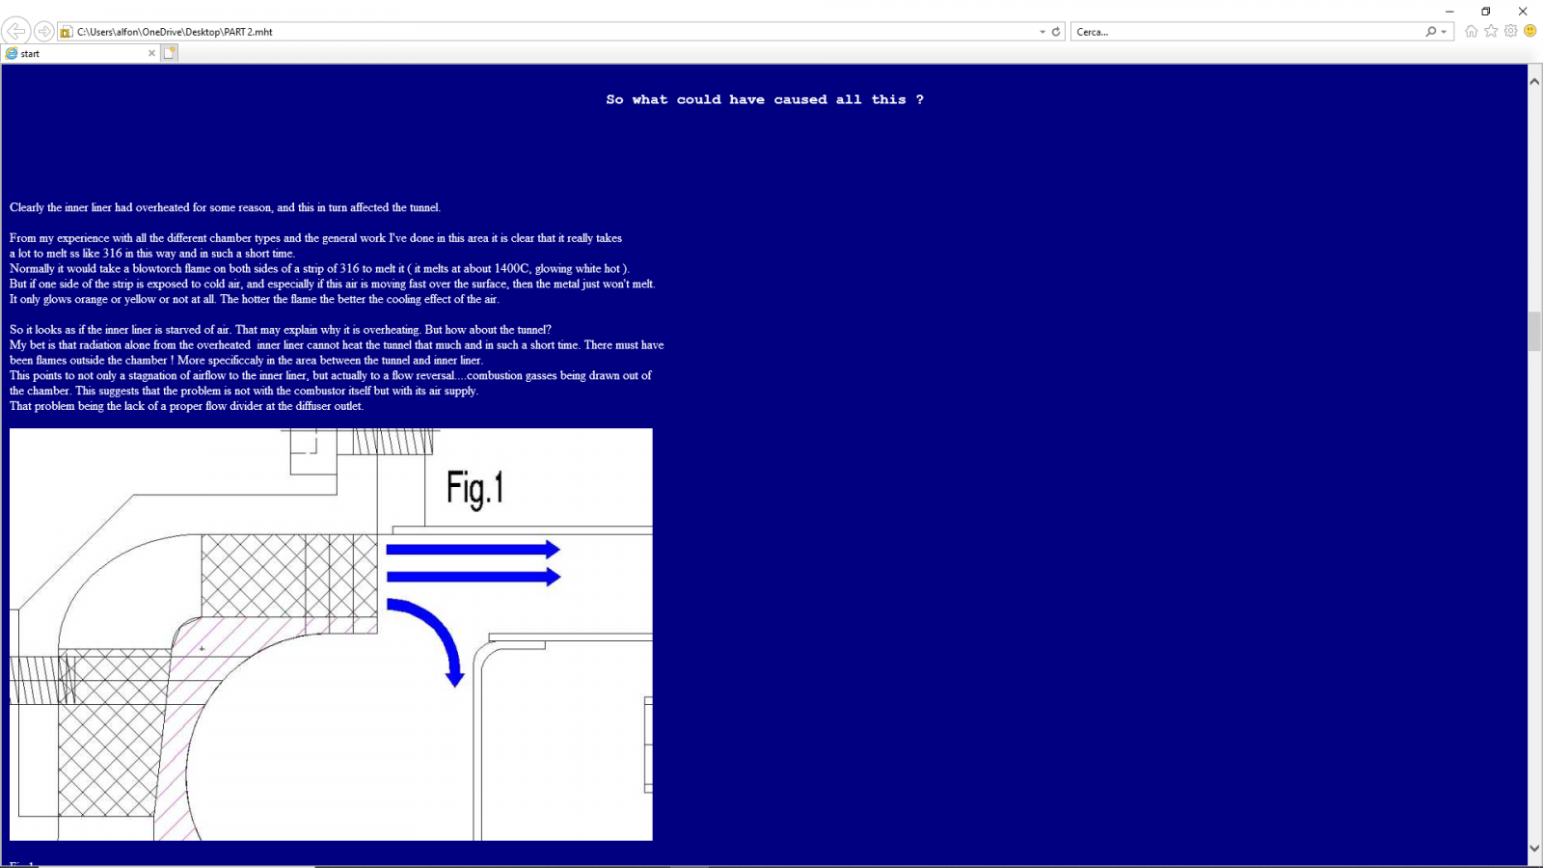
Task: Click heading 'So what could have caused all this ?'
Action: tap(765, 99)
